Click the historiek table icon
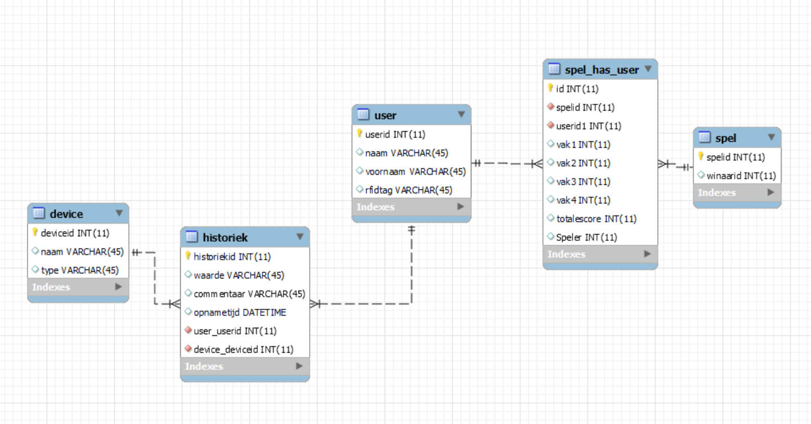811x424 pixels. tap(191, 237)
